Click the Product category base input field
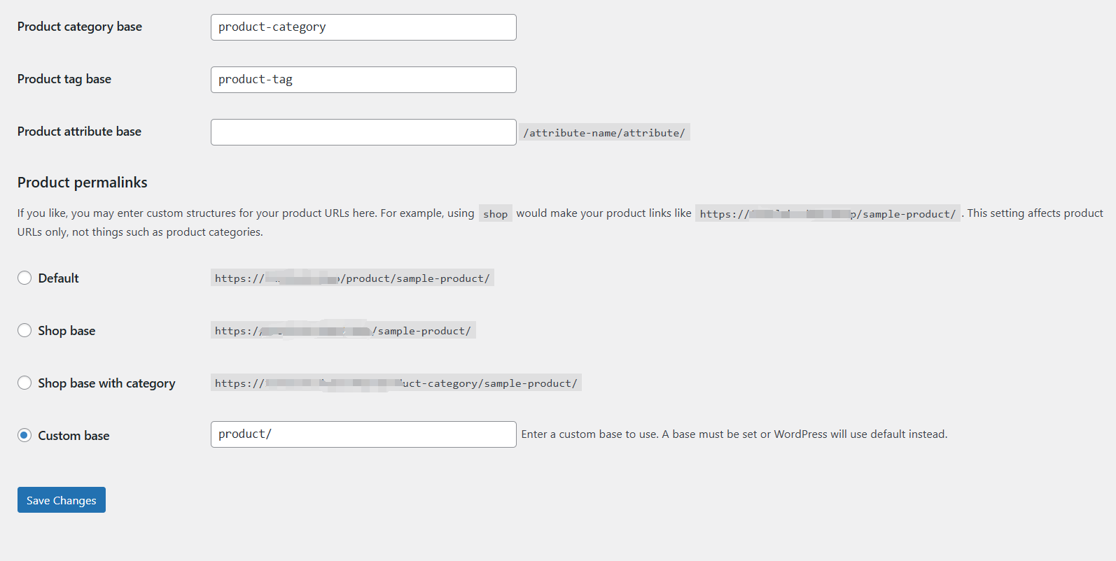The width and height of the screenshot is (1116, 561). tap(363, 27)
